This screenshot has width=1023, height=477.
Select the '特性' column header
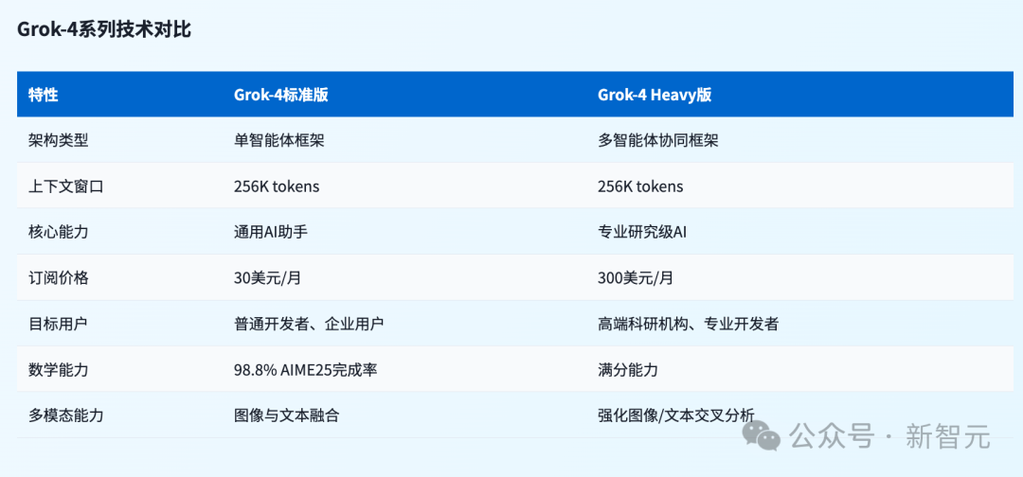point(43,96)
